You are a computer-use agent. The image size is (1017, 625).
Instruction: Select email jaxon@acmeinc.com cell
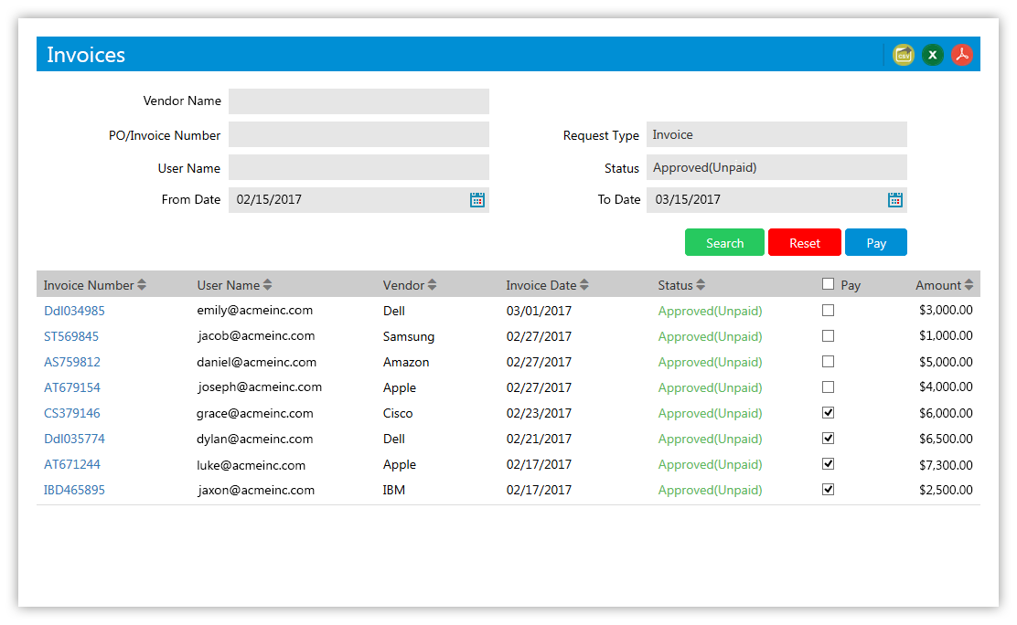[255, 490]
